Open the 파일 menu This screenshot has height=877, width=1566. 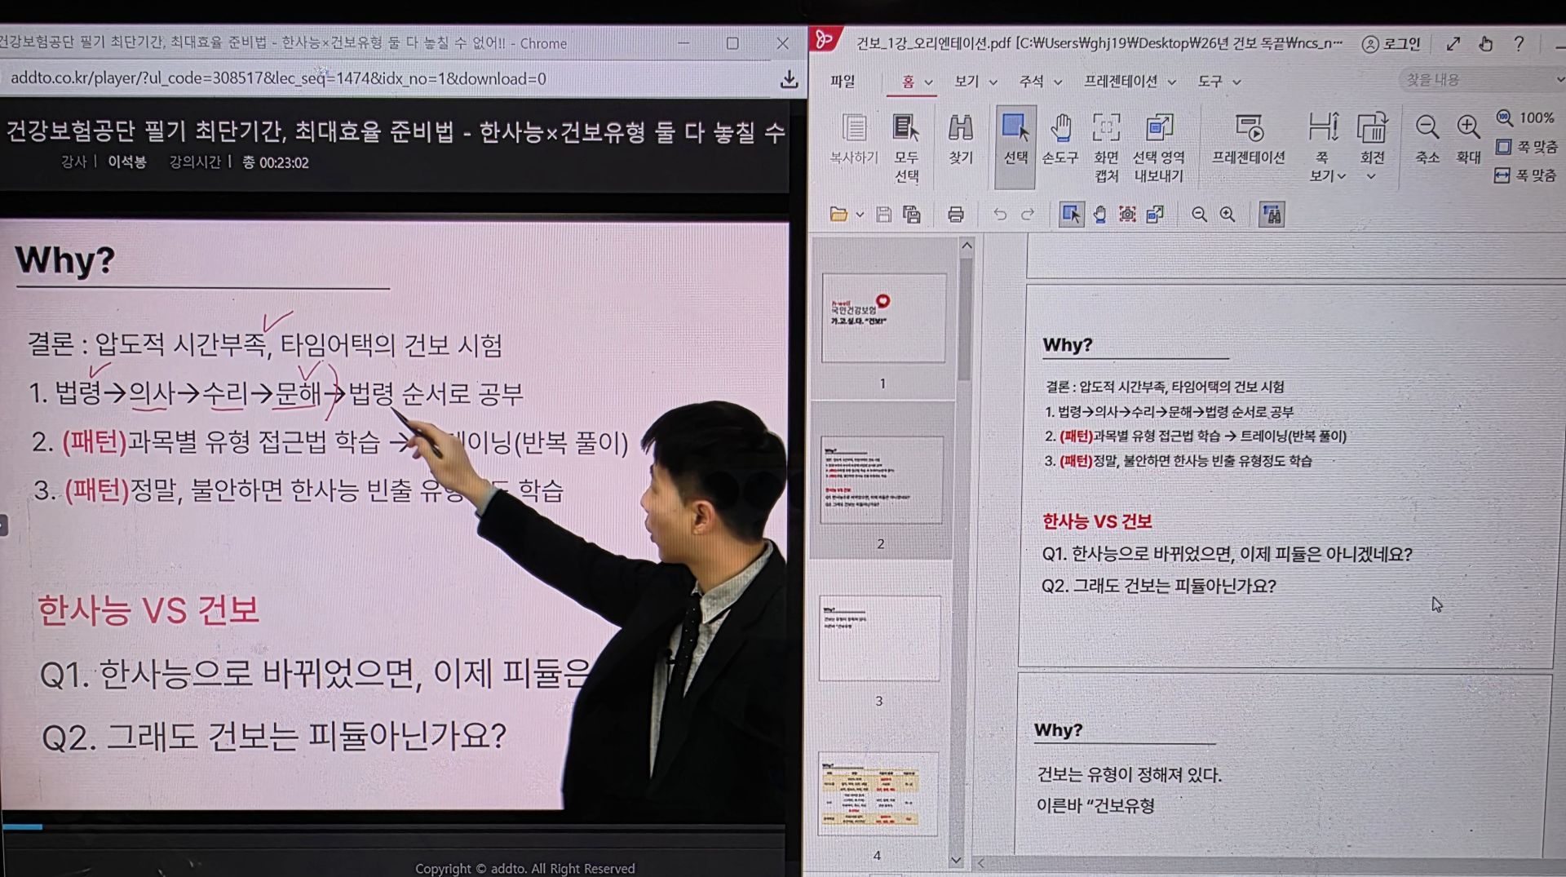[843, 82]
